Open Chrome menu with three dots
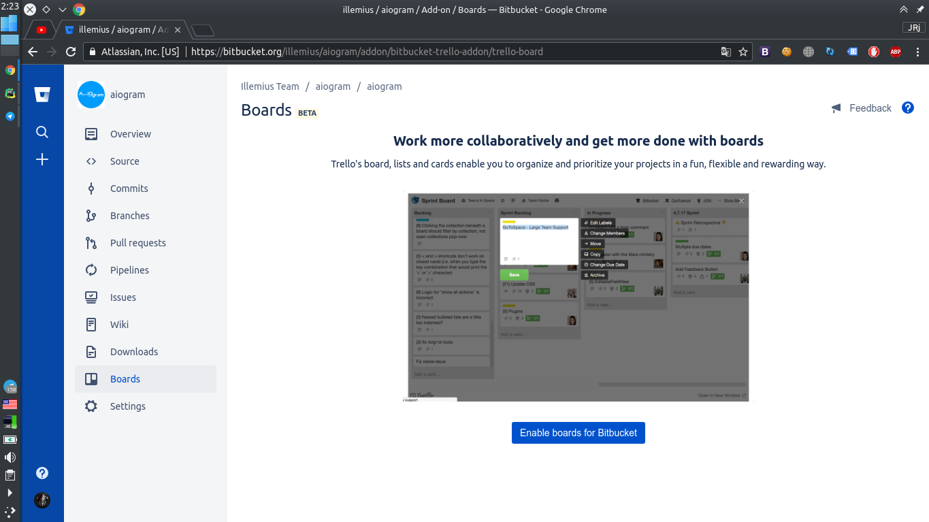Viewport: 929px width, 522px height. (916, 52)
